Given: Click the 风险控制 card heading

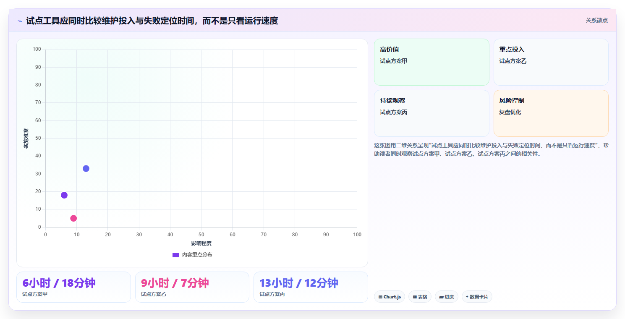Looking at the screenshot, I should [512, 101].
